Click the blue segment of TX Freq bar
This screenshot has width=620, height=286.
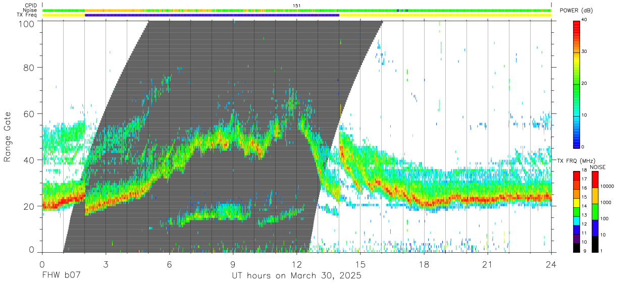212,15
